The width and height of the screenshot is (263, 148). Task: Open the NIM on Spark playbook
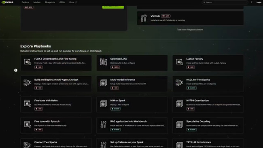(x=132, y=105)
